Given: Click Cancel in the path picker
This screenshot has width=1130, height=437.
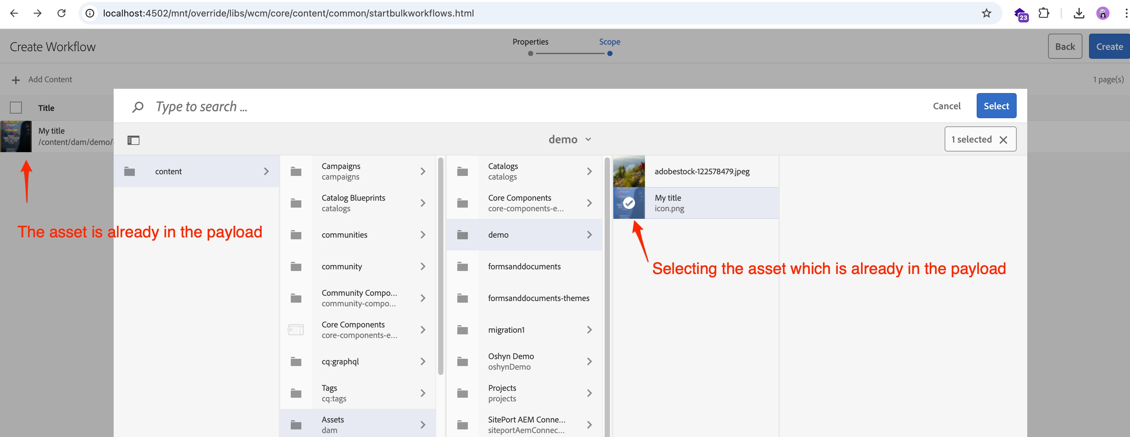Looking at the screenshot, I should (946, 106).
